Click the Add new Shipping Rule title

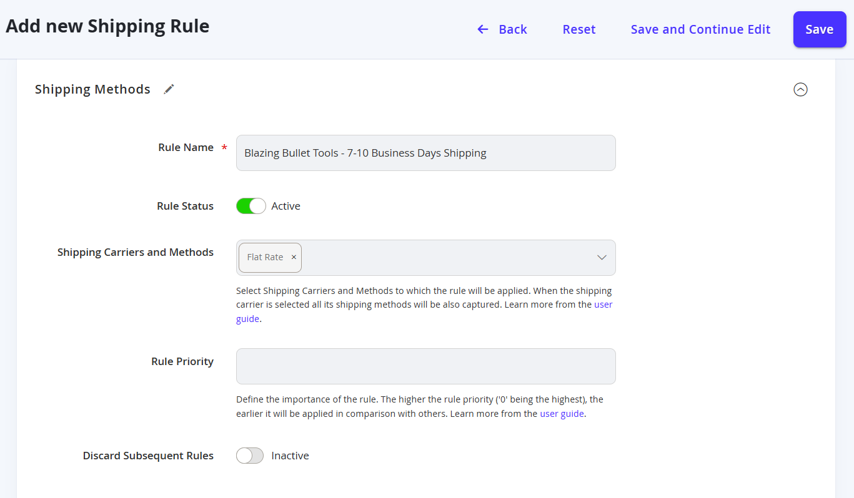coord(107,26)
